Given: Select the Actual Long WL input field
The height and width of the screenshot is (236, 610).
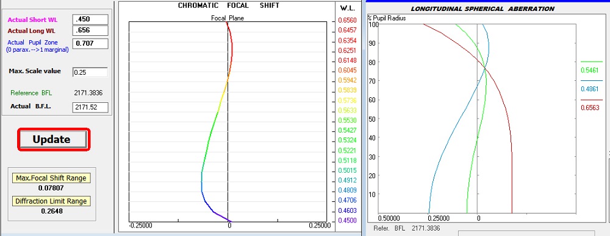Looking at the screenshot, I should (x=90, y=30).
